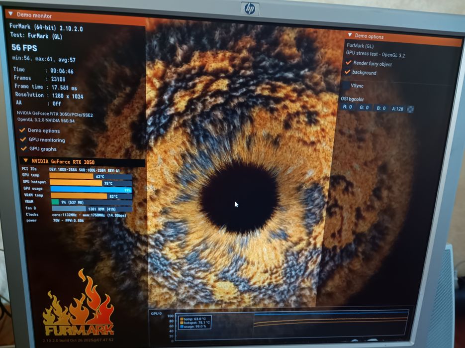Click the min:56, max:61, avg:57 line
Screen dimensions: 465x348
tap(44, 59)
